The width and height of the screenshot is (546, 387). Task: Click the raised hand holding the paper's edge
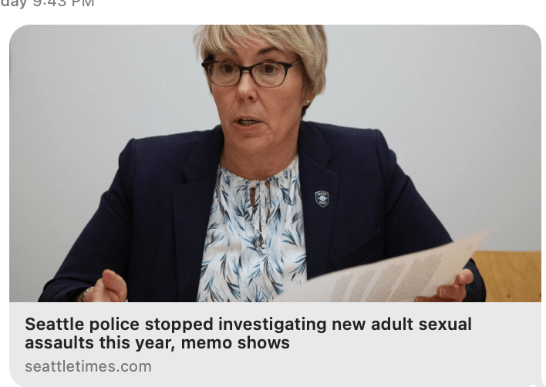(x=447, y=287)
